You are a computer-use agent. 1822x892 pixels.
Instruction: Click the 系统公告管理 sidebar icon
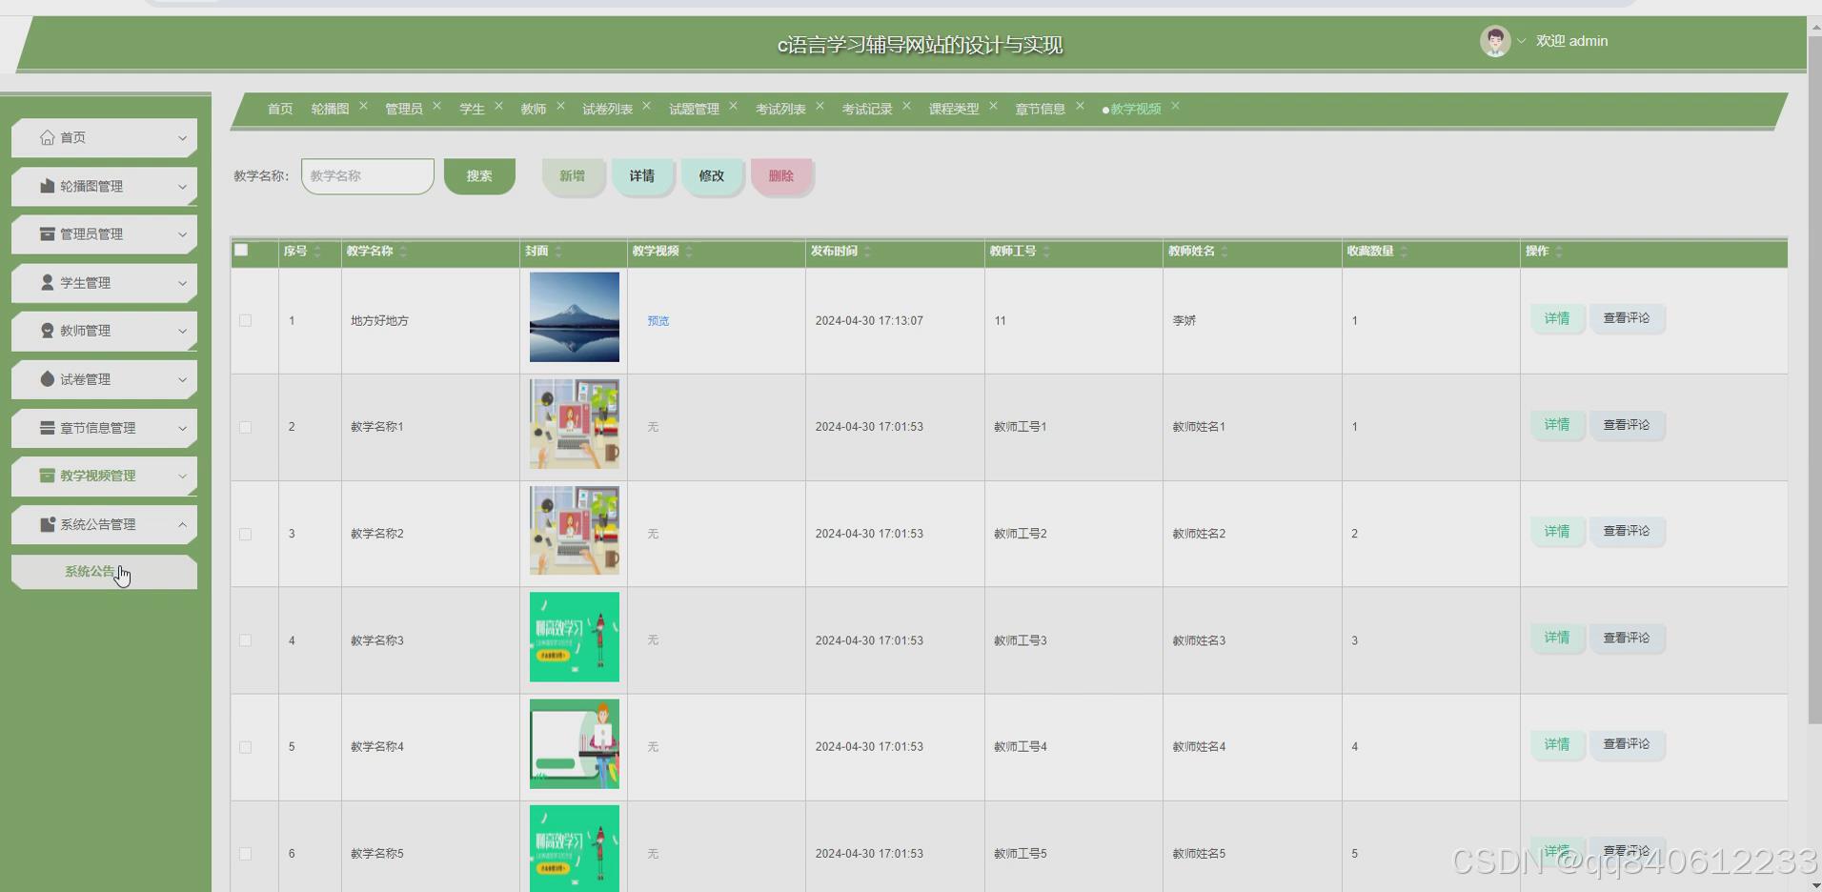click(46, 524)
